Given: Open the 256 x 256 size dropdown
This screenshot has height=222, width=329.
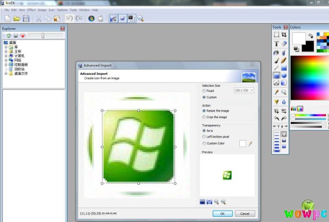Looking at the screenshot, I should click(x=244, y=91).
